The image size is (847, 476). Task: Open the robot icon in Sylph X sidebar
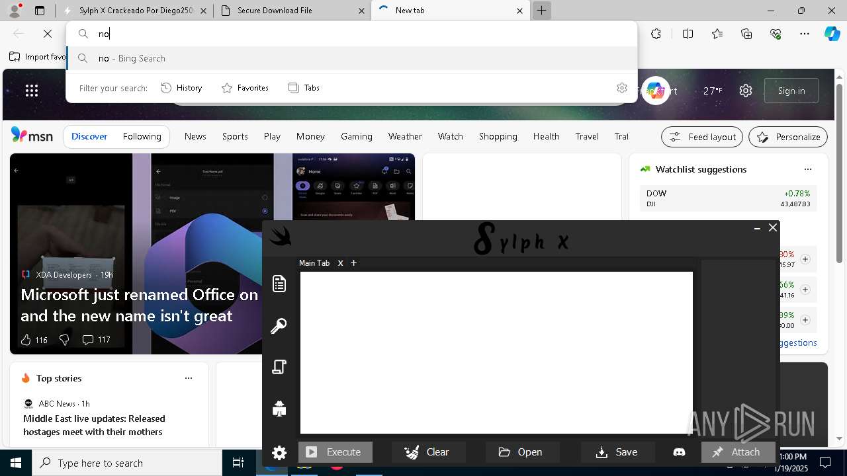point(279,409)
